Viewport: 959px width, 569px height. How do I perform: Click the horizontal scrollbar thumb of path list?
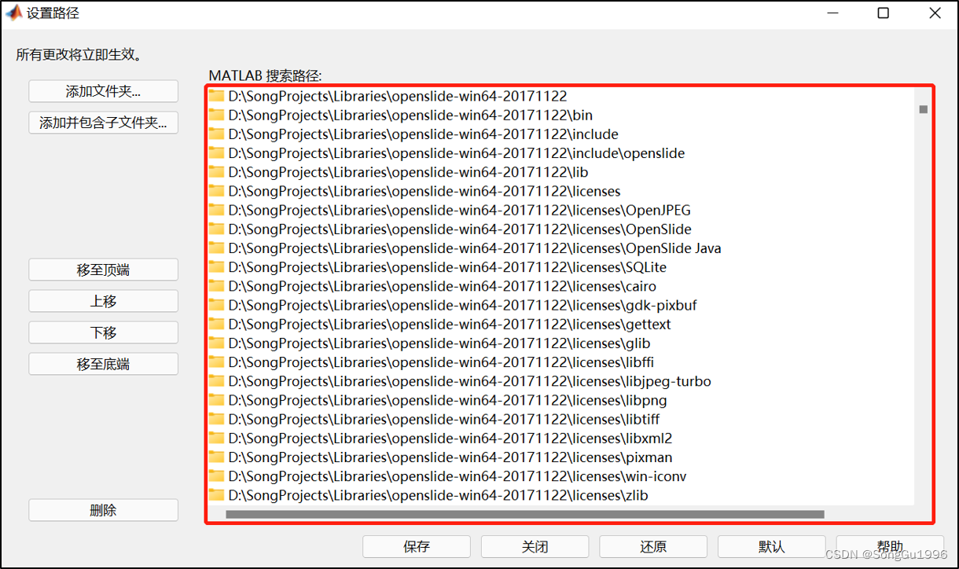[x=525, y=515]
